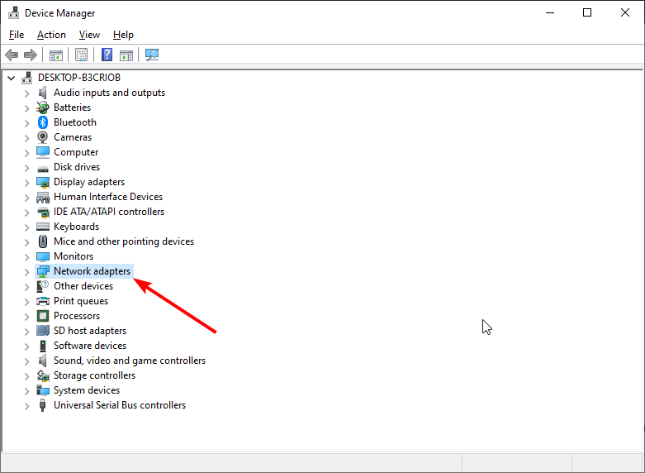Toggle the Show/Hide Console Tree toolbar icon
The width and height of the screenshot is (645, 473).
(56, 55)
